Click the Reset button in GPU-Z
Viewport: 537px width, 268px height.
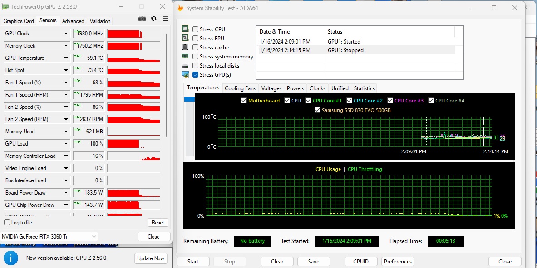click(x=158, y=223)
